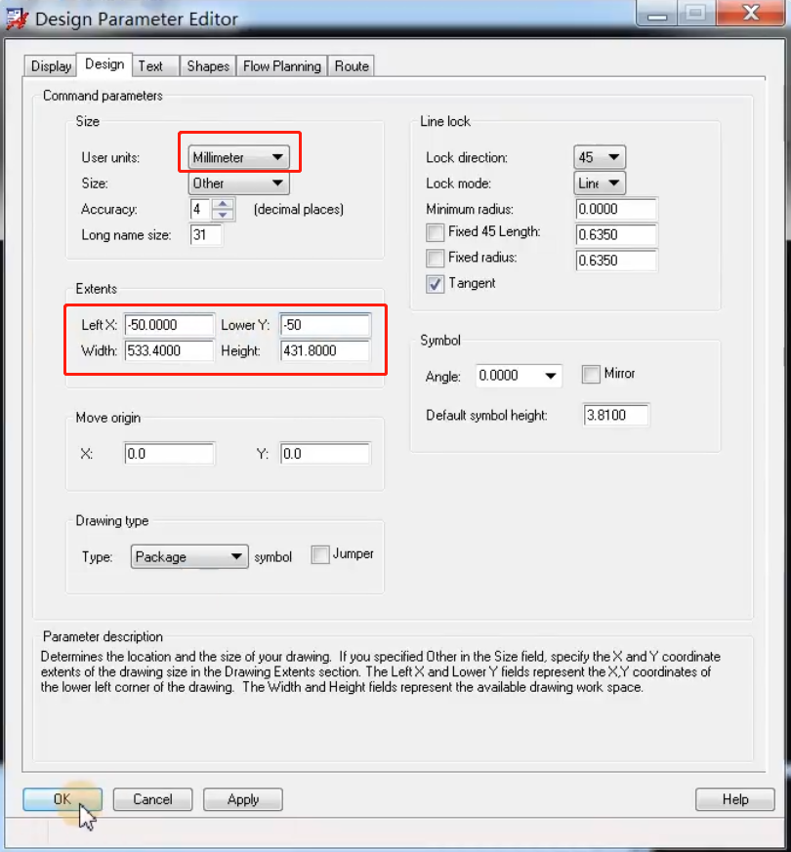Screen dimensions: 791x852
Task: Uncheck the Tangent checkbox
Action: [x=435, y=284]
